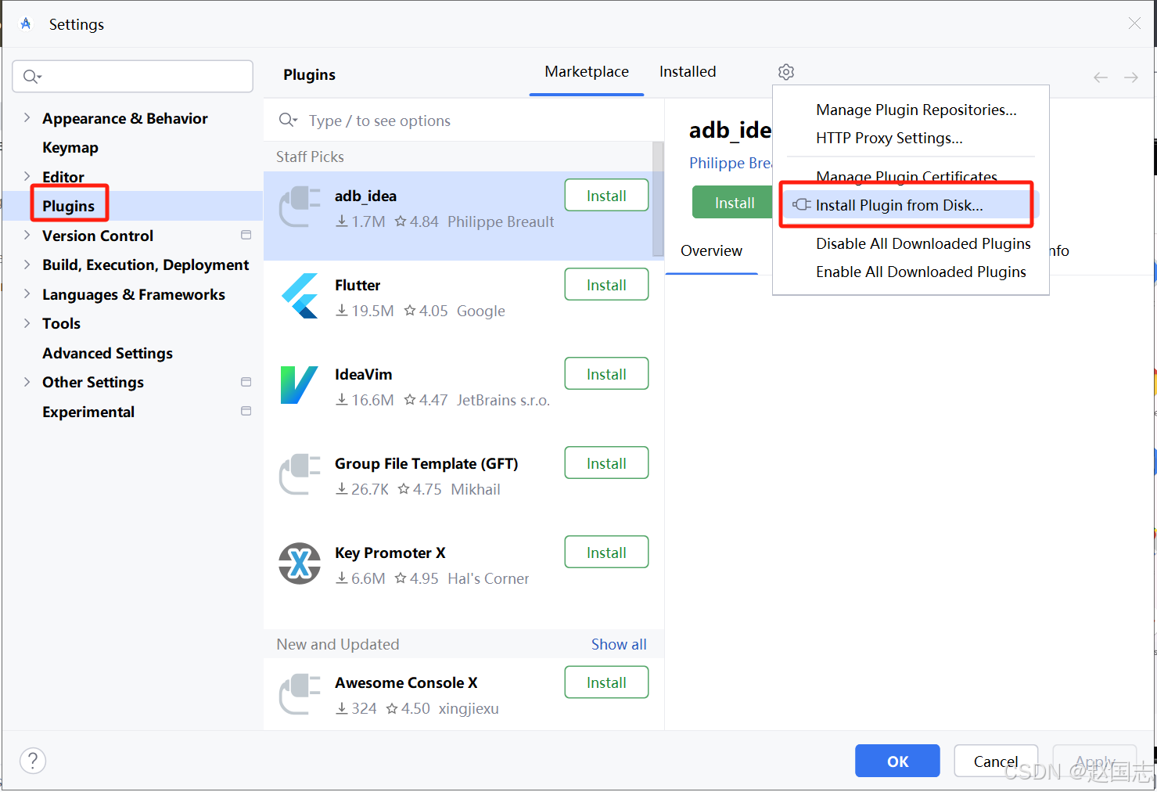This screenshot has width=1157, height=792.
Task: Click the Version Control project-level icon
Action: pos(246,235)
